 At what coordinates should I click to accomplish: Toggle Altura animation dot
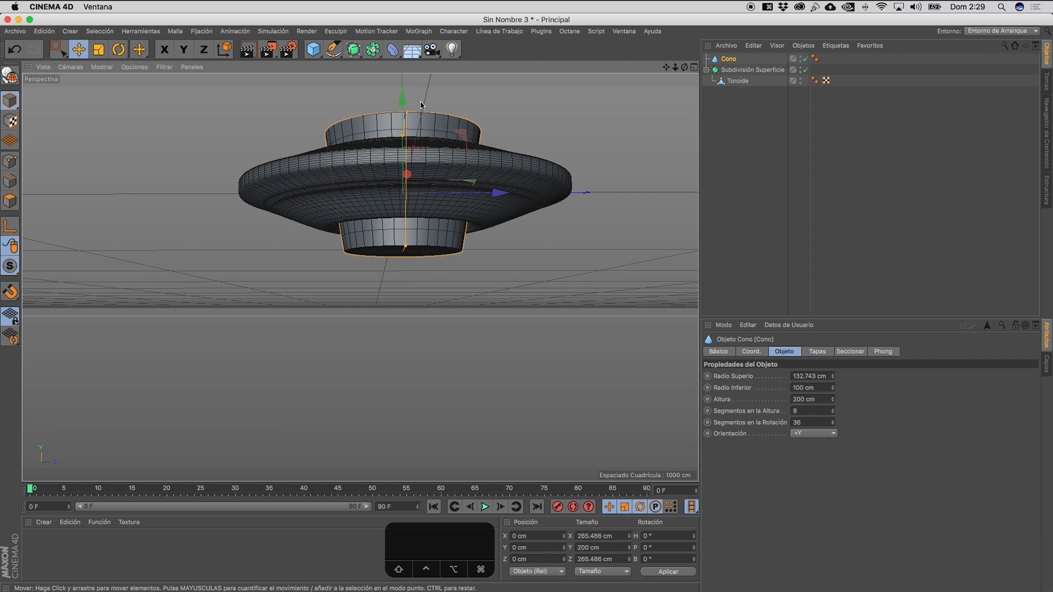pyautogui.click(x=707, y=399)
